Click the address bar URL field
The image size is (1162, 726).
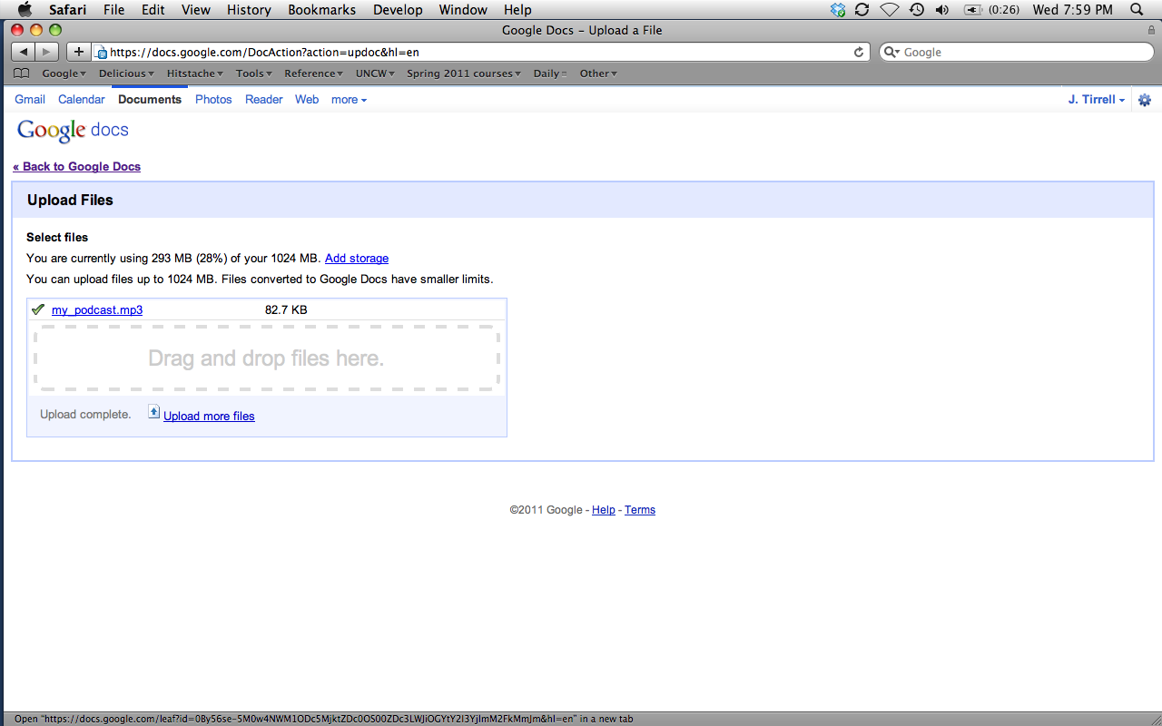(481, 52)
